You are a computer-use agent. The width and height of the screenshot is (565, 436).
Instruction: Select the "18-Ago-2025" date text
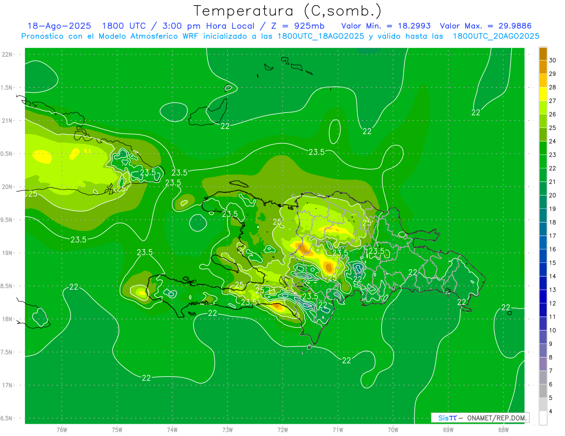click(59, 26)
